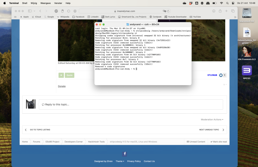258x167 pixels.
Task: Open the Shell menu
Action: tap(25, 3)
